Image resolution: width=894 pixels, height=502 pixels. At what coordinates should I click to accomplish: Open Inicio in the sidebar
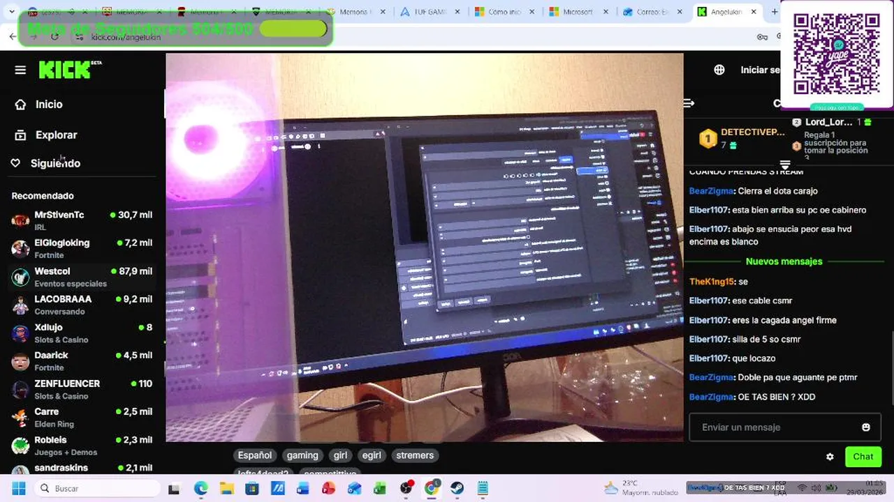(49, 105)
